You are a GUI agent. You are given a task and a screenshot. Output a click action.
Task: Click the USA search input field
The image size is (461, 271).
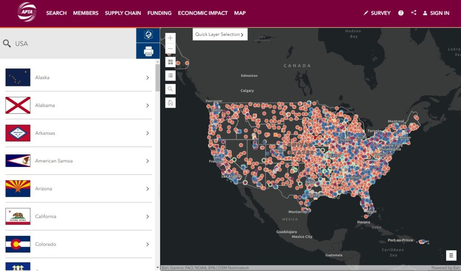72,44
